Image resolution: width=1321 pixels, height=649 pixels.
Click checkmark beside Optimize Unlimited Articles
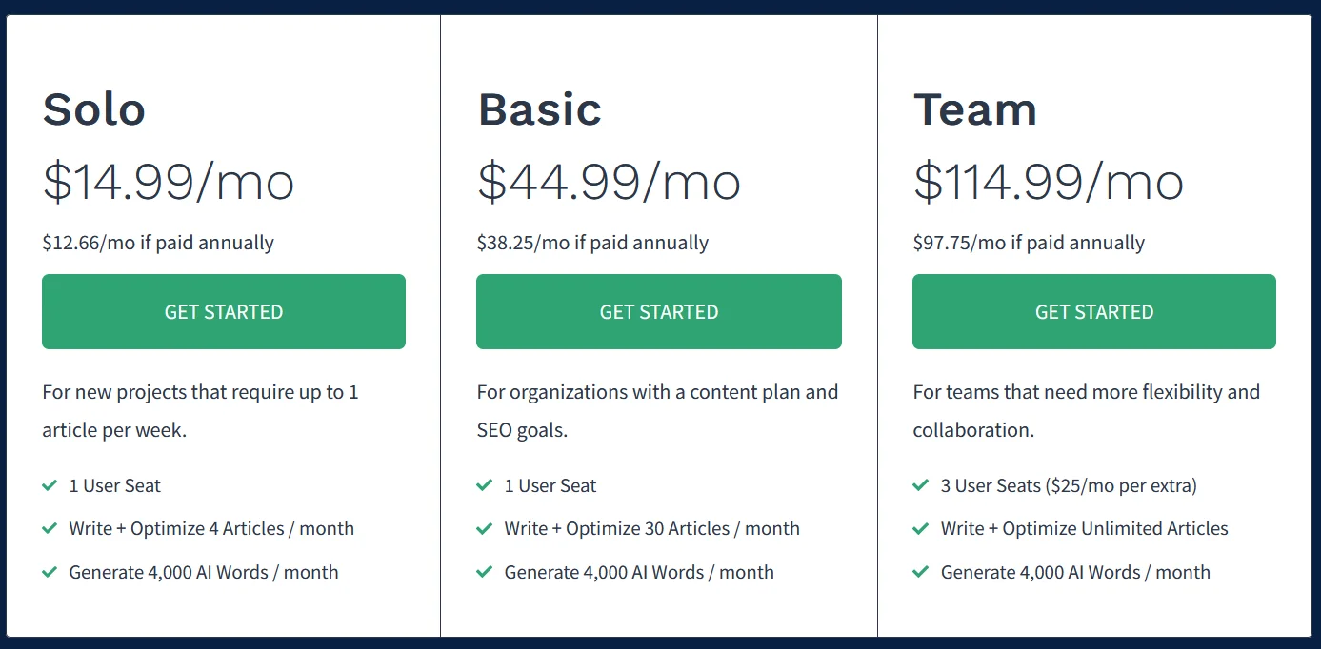(921, 528)
